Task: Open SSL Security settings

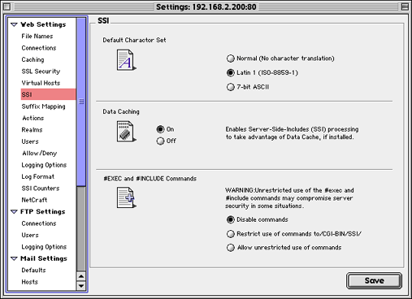Action: pos(41,71)
